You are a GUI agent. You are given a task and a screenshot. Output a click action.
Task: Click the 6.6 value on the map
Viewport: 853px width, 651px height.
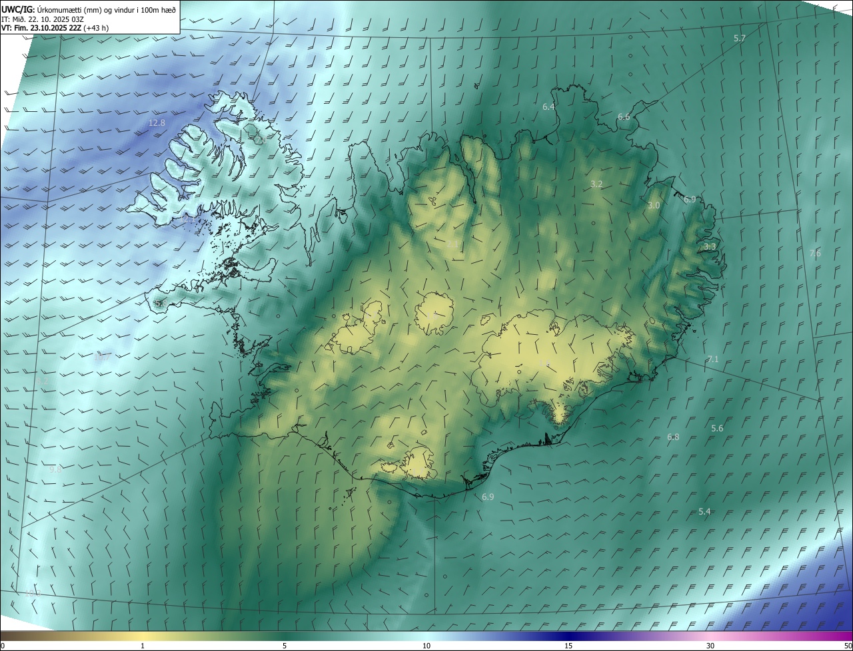(624, 116)
